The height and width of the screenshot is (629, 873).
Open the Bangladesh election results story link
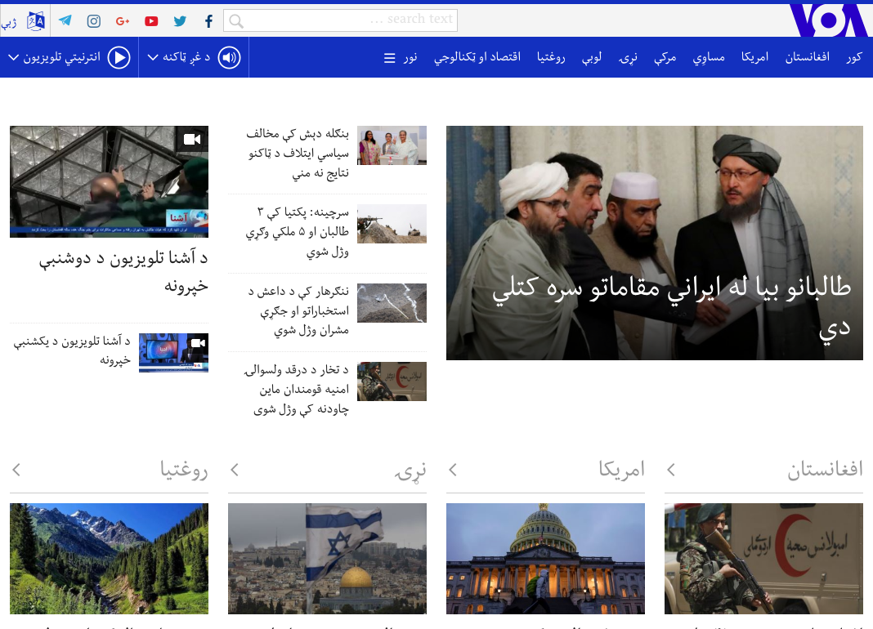pos(298,154)
